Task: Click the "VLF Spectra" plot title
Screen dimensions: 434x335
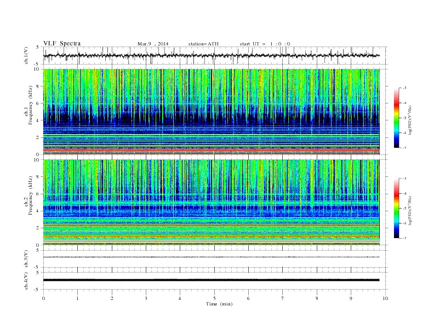Action: pyautogui.click(x=62, y=43)
